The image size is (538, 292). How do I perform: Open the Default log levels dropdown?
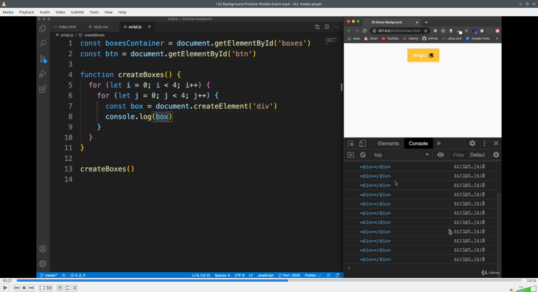click(477, 155)
